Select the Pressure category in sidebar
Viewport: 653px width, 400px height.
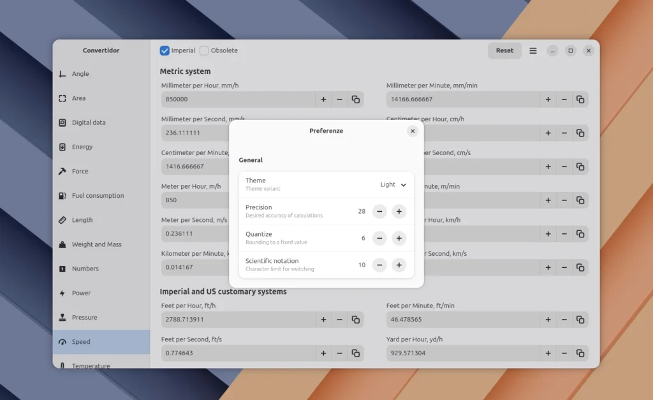[x=84, y=318]
